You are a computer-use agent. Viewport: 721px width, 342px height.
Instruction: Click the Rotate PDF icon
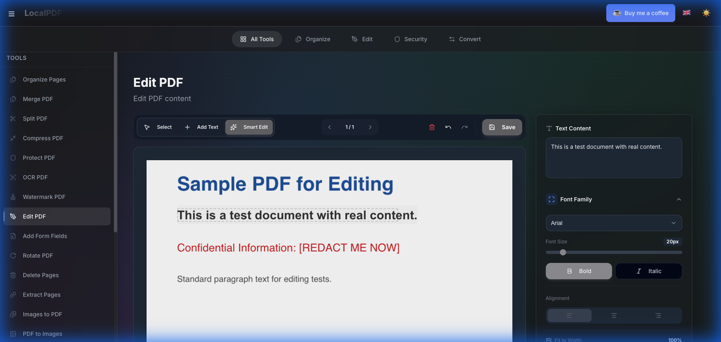13,256
